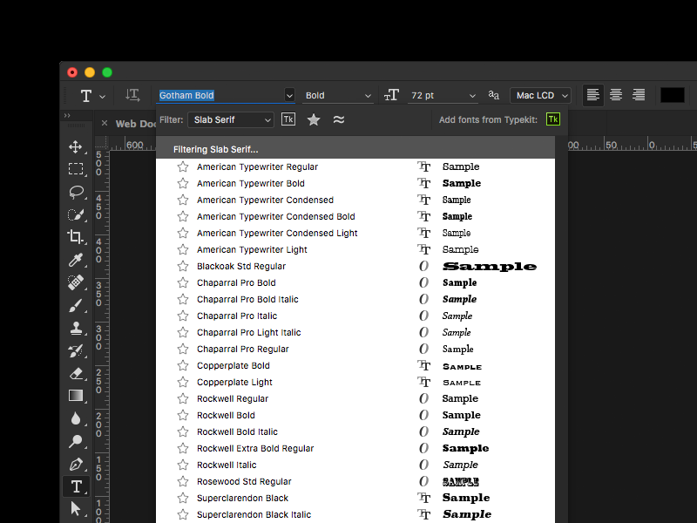
Task: Select the Path Selection tool
Action: 76,509
